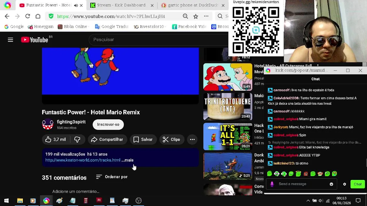Open the browser home page icon

click(x=38, y=16)
